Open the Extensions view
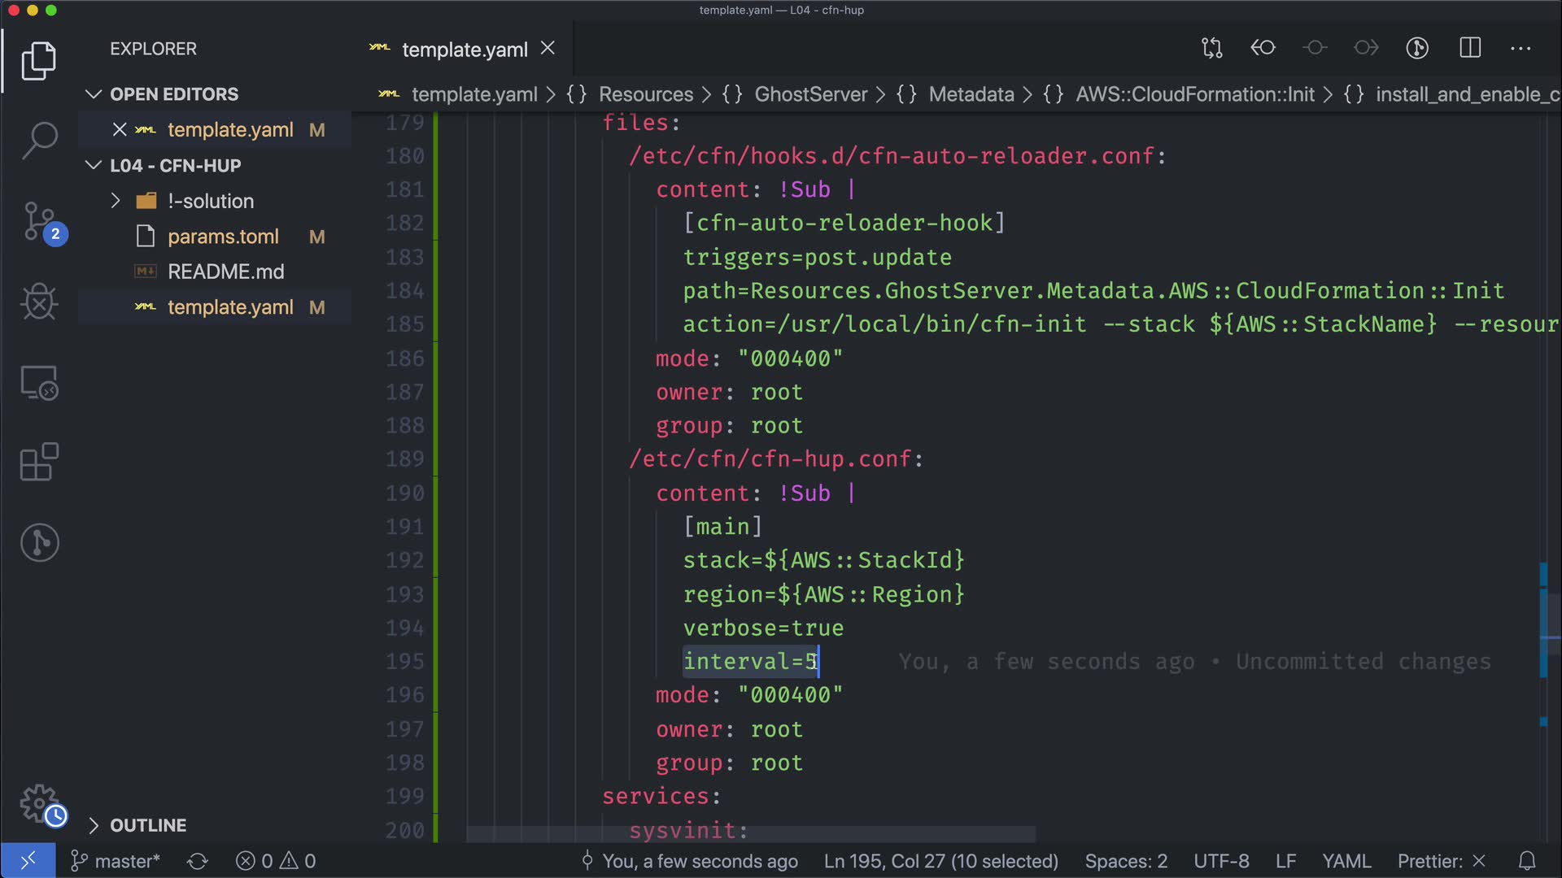 point(39,463)
